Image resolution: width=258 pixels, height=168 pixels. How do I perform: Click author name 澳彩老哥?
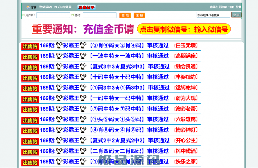pyautogui.click(x=186, y=109)
